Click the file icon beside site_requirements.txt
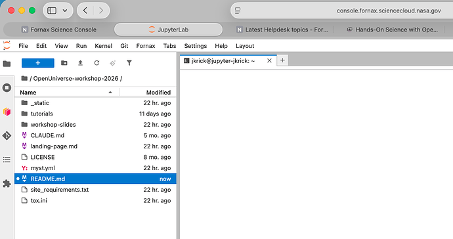Screen dimensions: 453x239 tap(24, 190)
